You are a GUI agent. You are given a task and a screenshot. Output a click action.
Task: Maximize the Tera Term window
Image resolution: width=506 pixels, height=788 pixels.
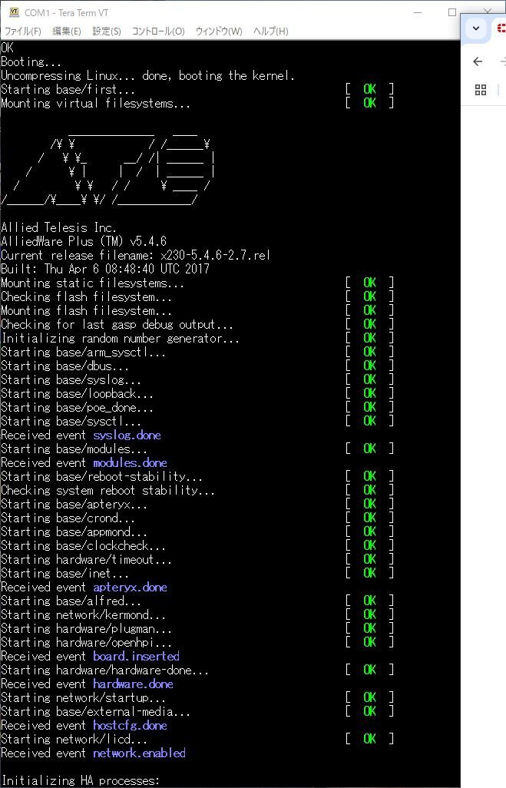(451, 12)
